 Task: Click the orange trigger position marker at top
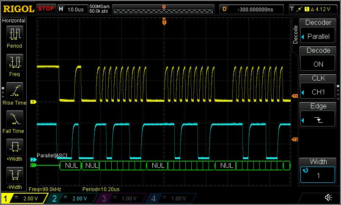(x=164, y=22)
